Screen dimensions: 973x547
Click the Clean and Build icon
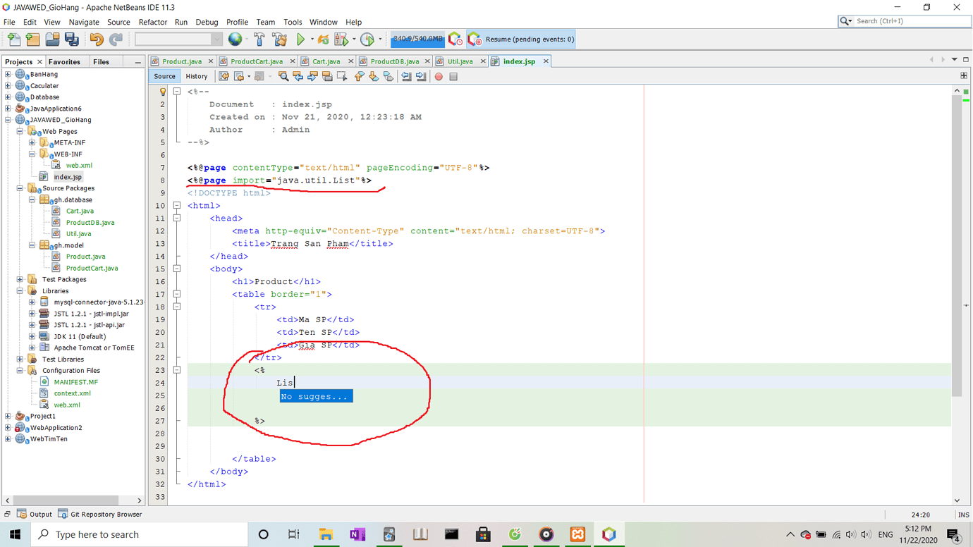(x=279, y=39)
